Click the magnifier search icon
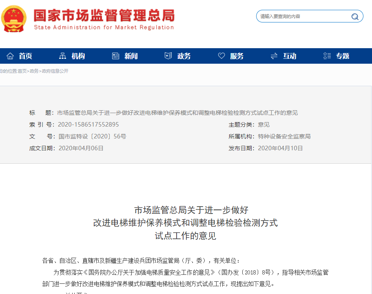 355,16
